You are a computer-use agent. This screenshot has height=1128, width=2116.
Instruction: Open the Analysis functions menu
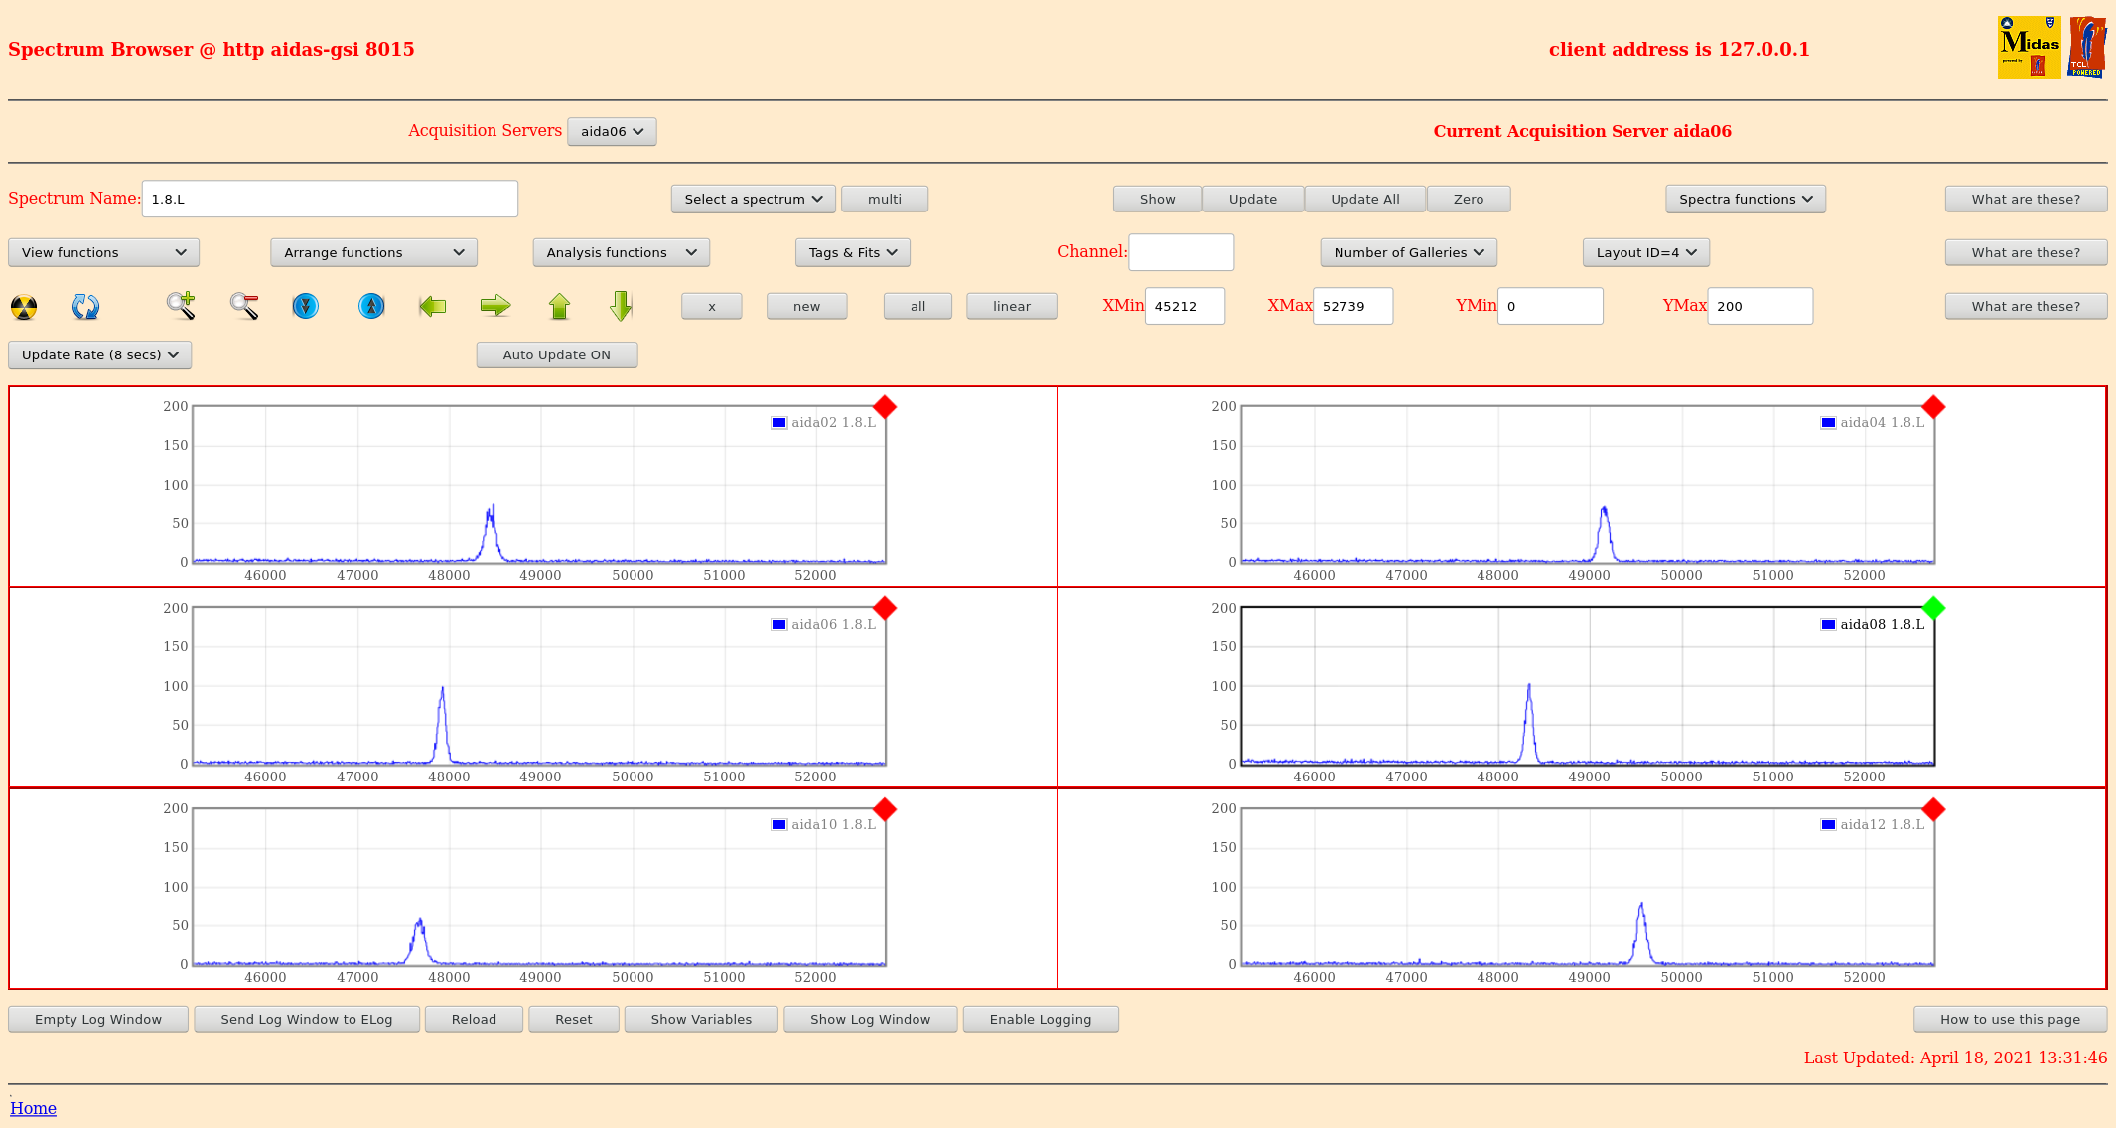(621, 252)
